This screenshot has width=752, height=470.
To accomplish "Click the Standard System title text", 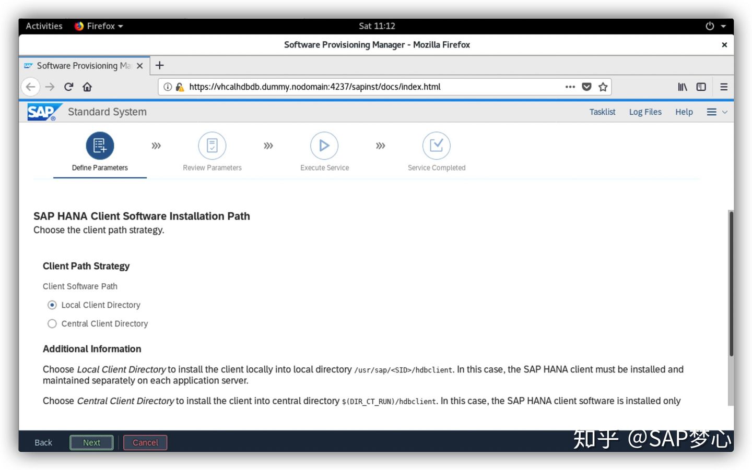I will (x=107, y=112).
